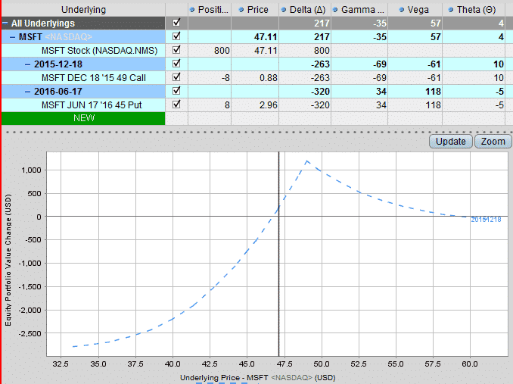Image resolution: width=513 pixels, height=384 pixels.
Task: Collapse the 2015-12-18 expiry group
Action: (x=28, y=64)
